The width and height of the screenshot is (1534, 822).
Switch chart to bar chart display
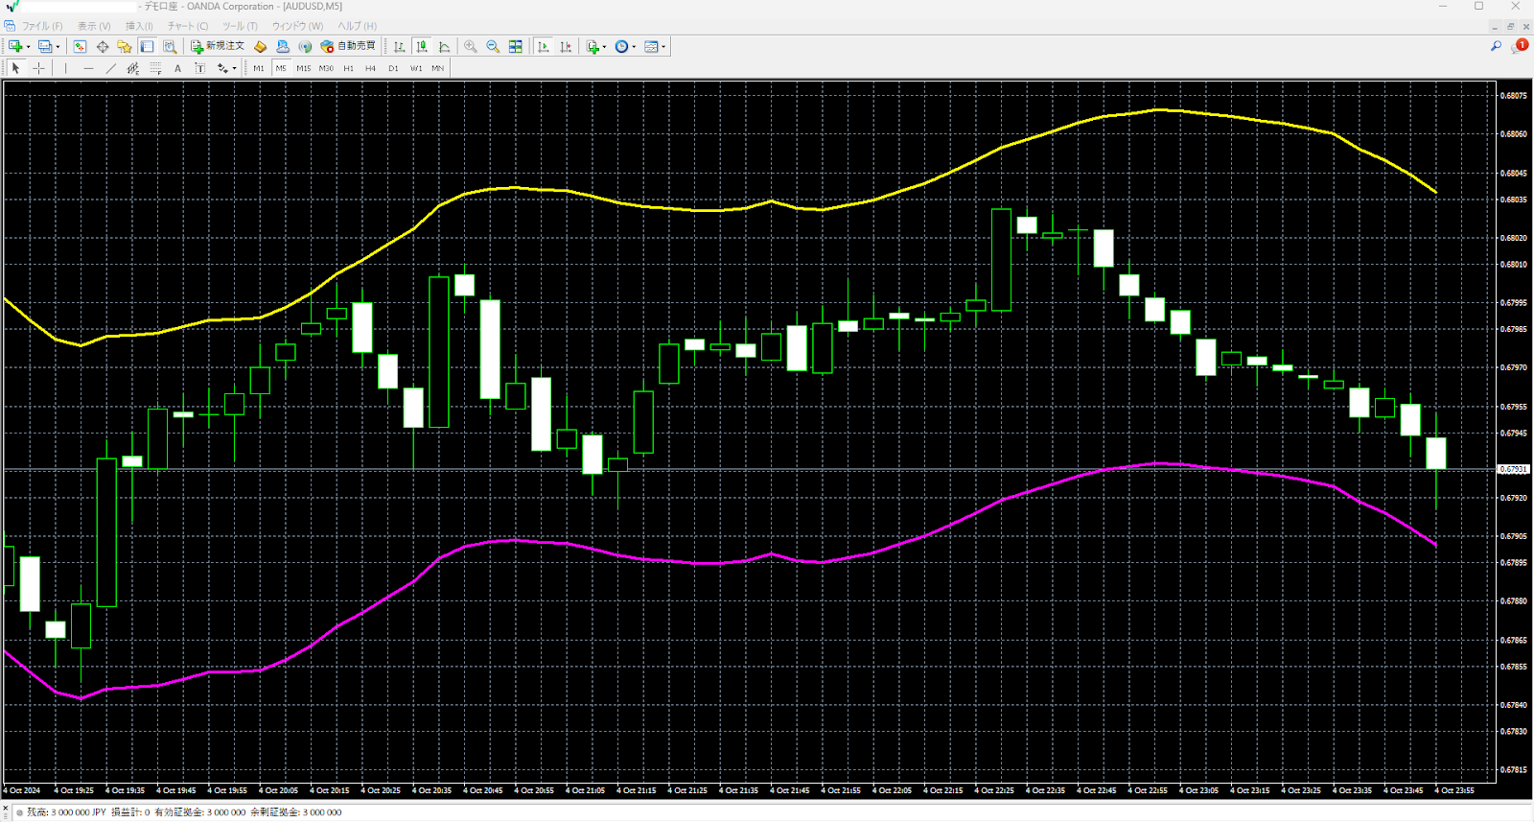[399, 46]
